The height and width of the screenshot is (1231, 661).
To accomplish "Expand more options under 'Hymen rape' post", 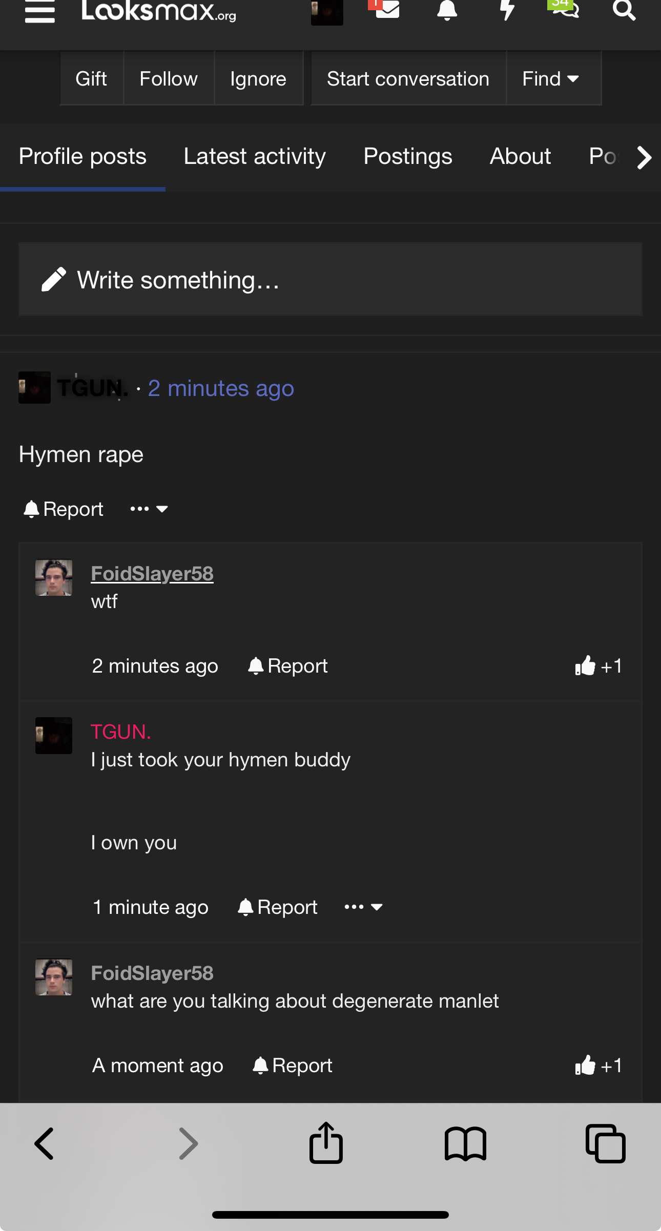I will click(149, 509).
